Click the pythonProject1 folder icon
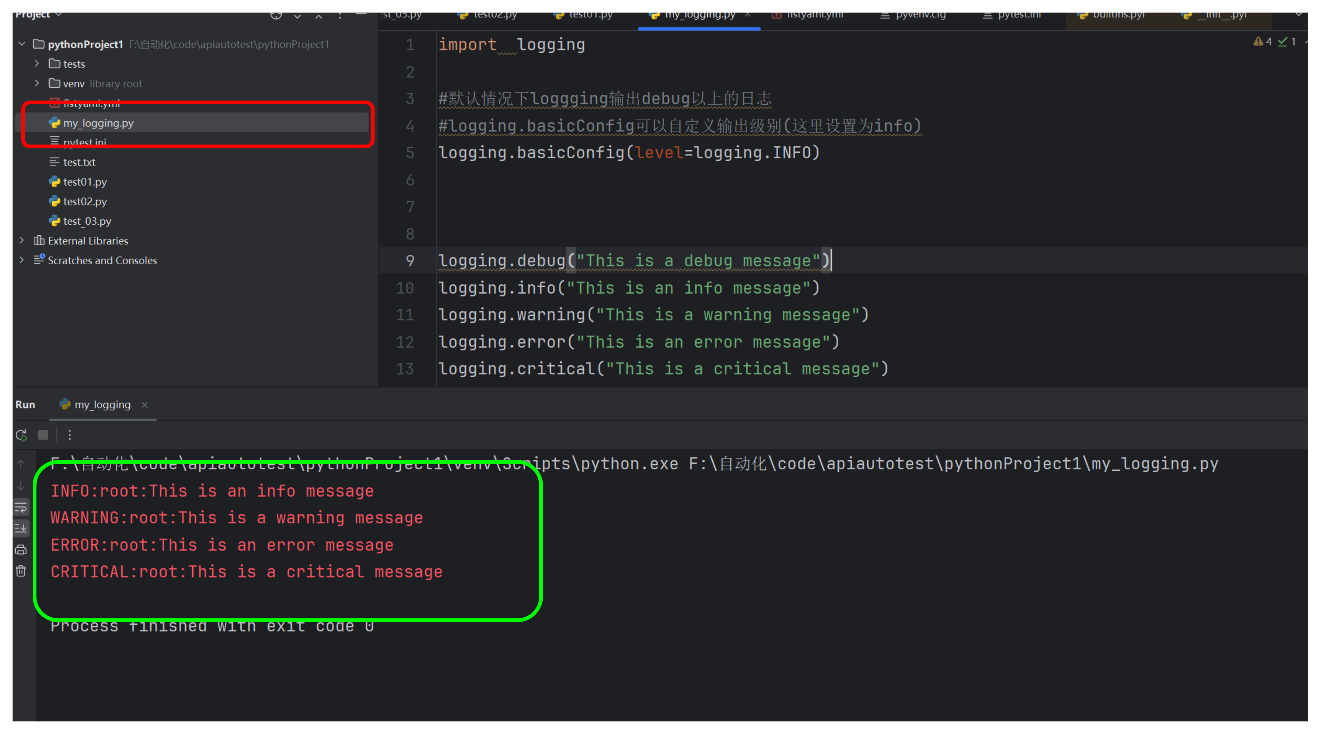This screenshot has height=734, width=1321. [38, 44]
